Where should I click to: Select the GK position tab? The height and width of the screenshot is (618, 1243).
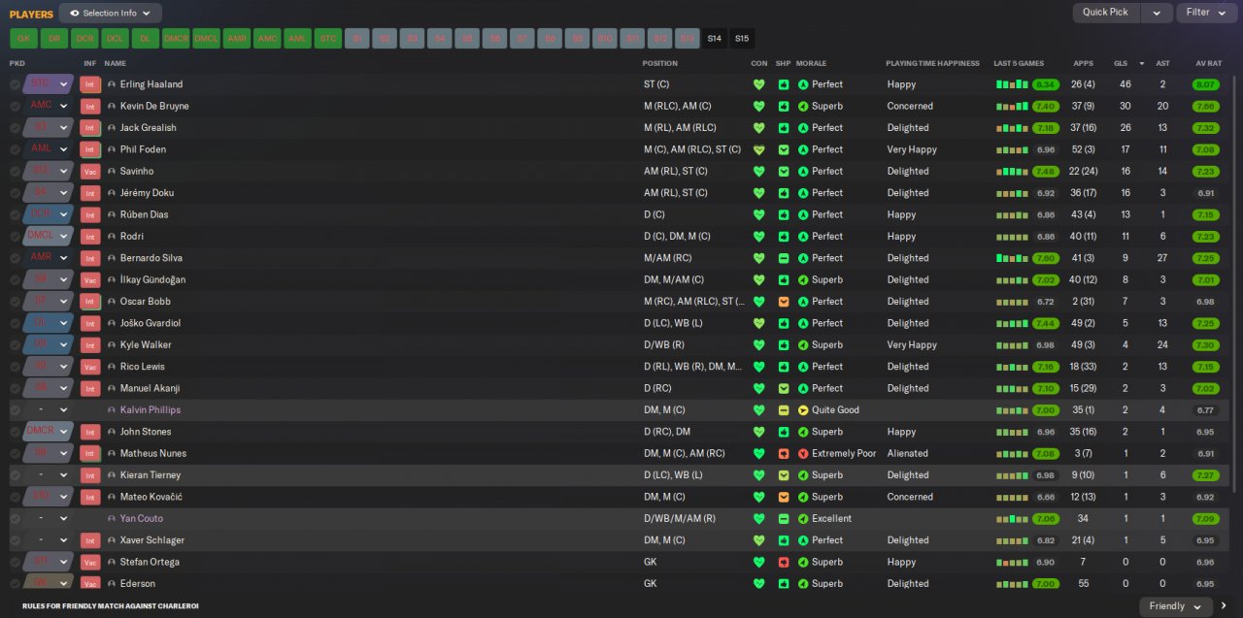[24, 39]
